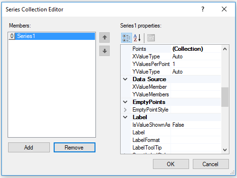Sort properties alphabetically
The width and height of the screenshot is (237, 178).
[x=137, y=38]
